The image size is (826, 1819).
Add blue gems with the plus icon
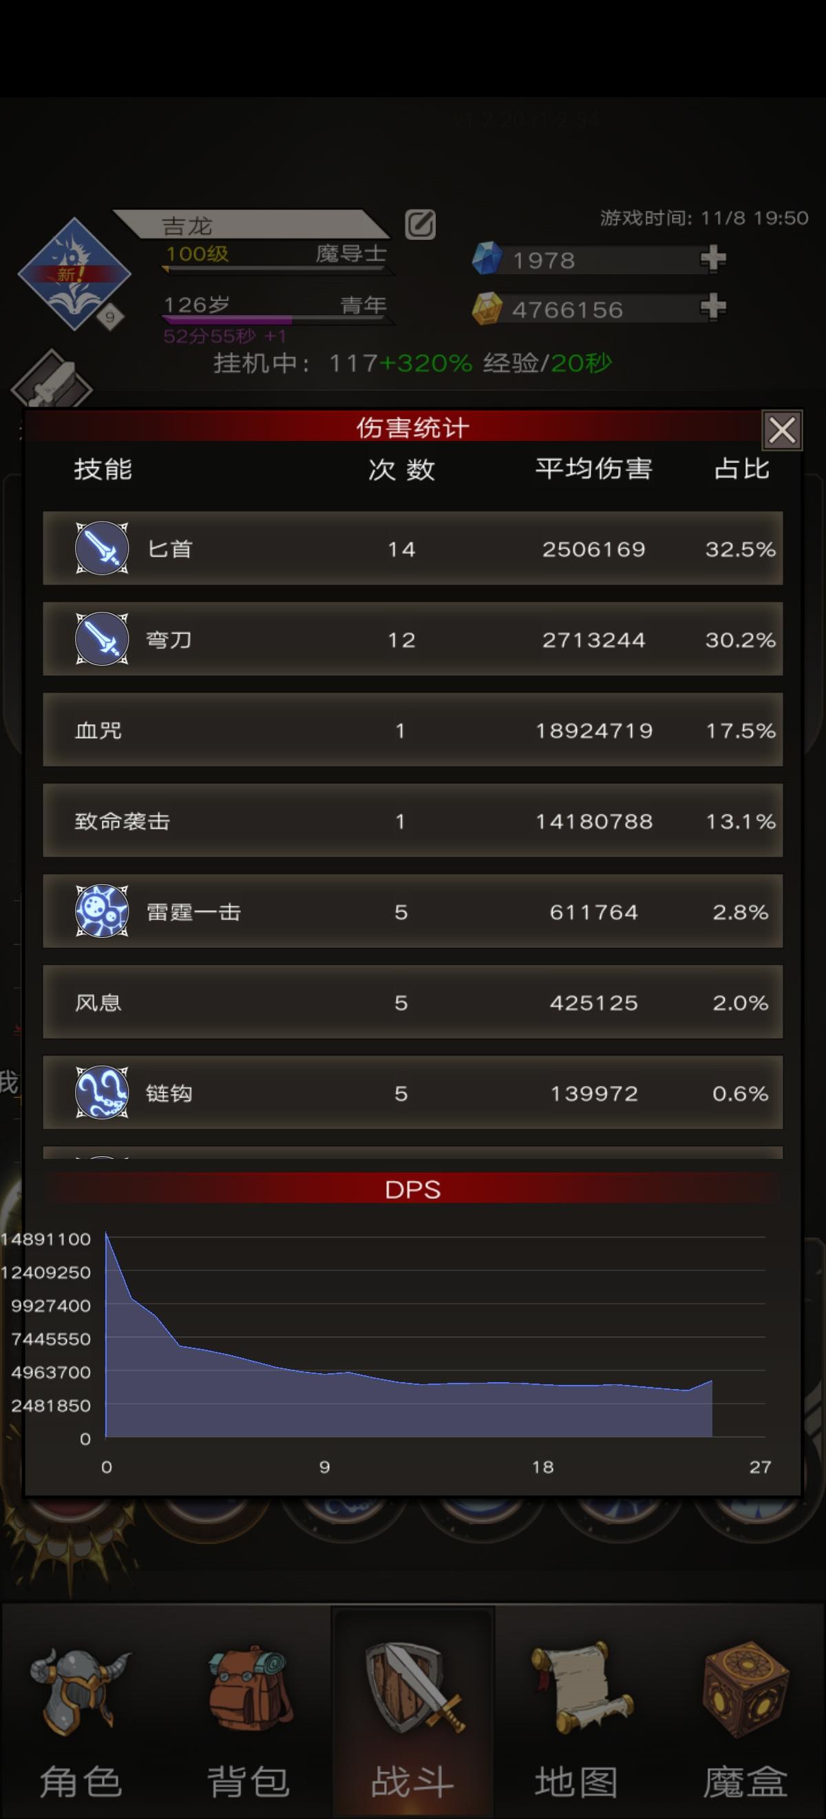(x=713, y=258)
